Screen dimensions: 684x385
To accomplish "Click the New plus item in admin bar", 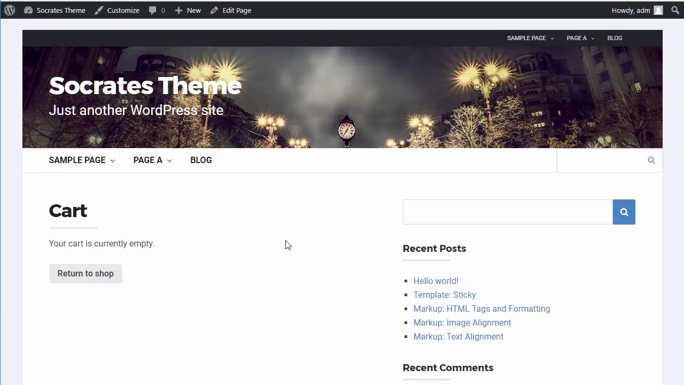I will tap(188, 10).
